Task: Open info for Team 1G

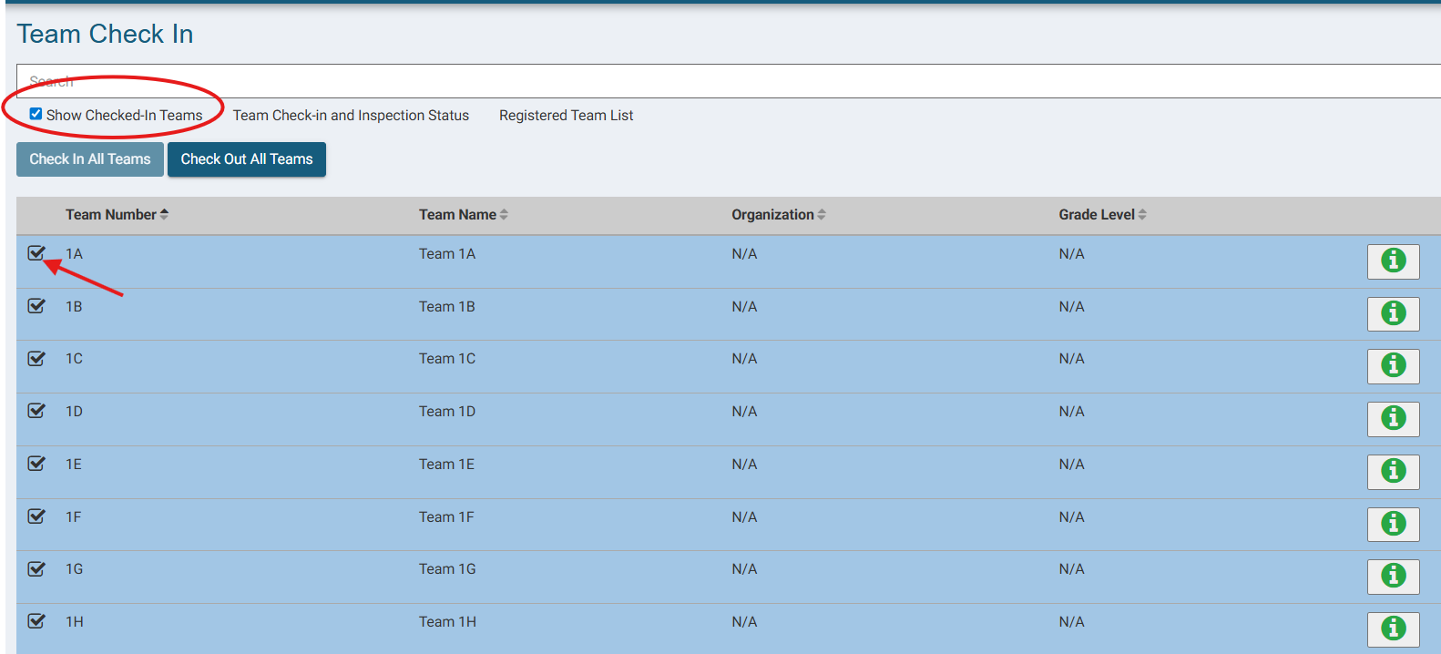Action: click(x=1393, y=576)
